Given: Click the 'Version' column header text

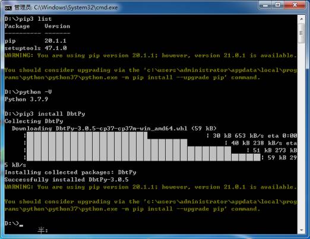Looking at the screenshot, I should pos(57,26).
